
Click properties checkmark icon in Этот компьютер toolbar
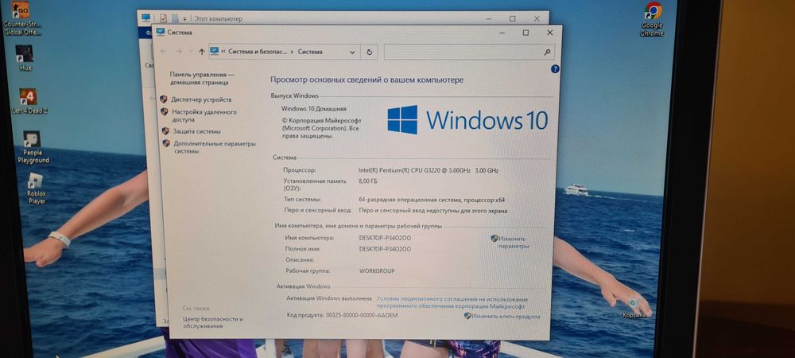click(x=163, y=18)
